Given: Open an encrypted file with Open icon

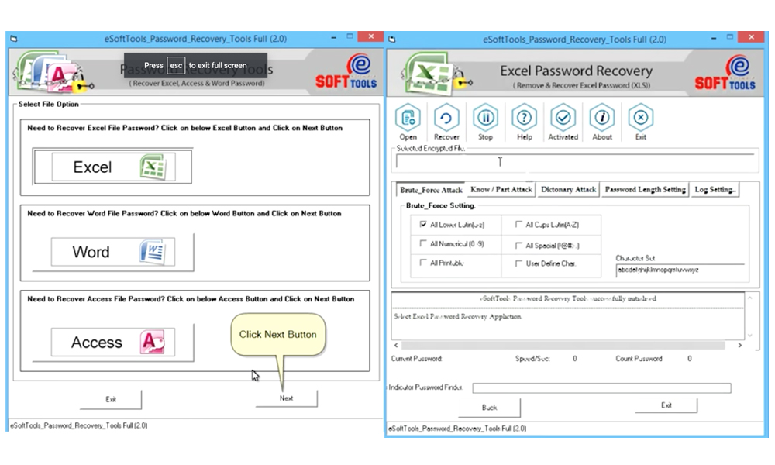Looking at the screenshot, I should (408, 122).
